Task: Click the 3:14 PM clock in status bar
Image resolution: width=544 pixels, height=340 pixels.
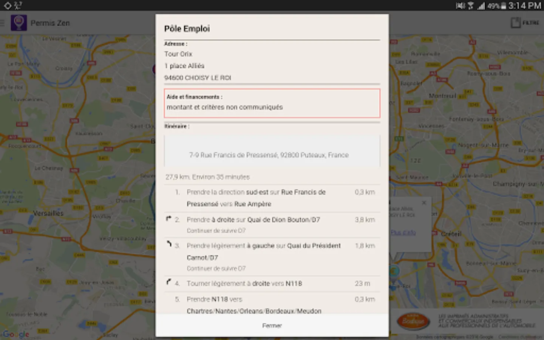Action: pyautogui.click(x=525, y=6)
